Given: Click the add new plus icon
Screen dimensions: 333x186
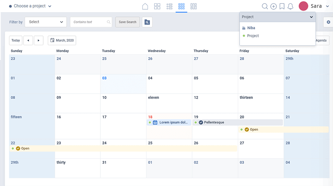Looking at the screenshot, I should (273, 6).
